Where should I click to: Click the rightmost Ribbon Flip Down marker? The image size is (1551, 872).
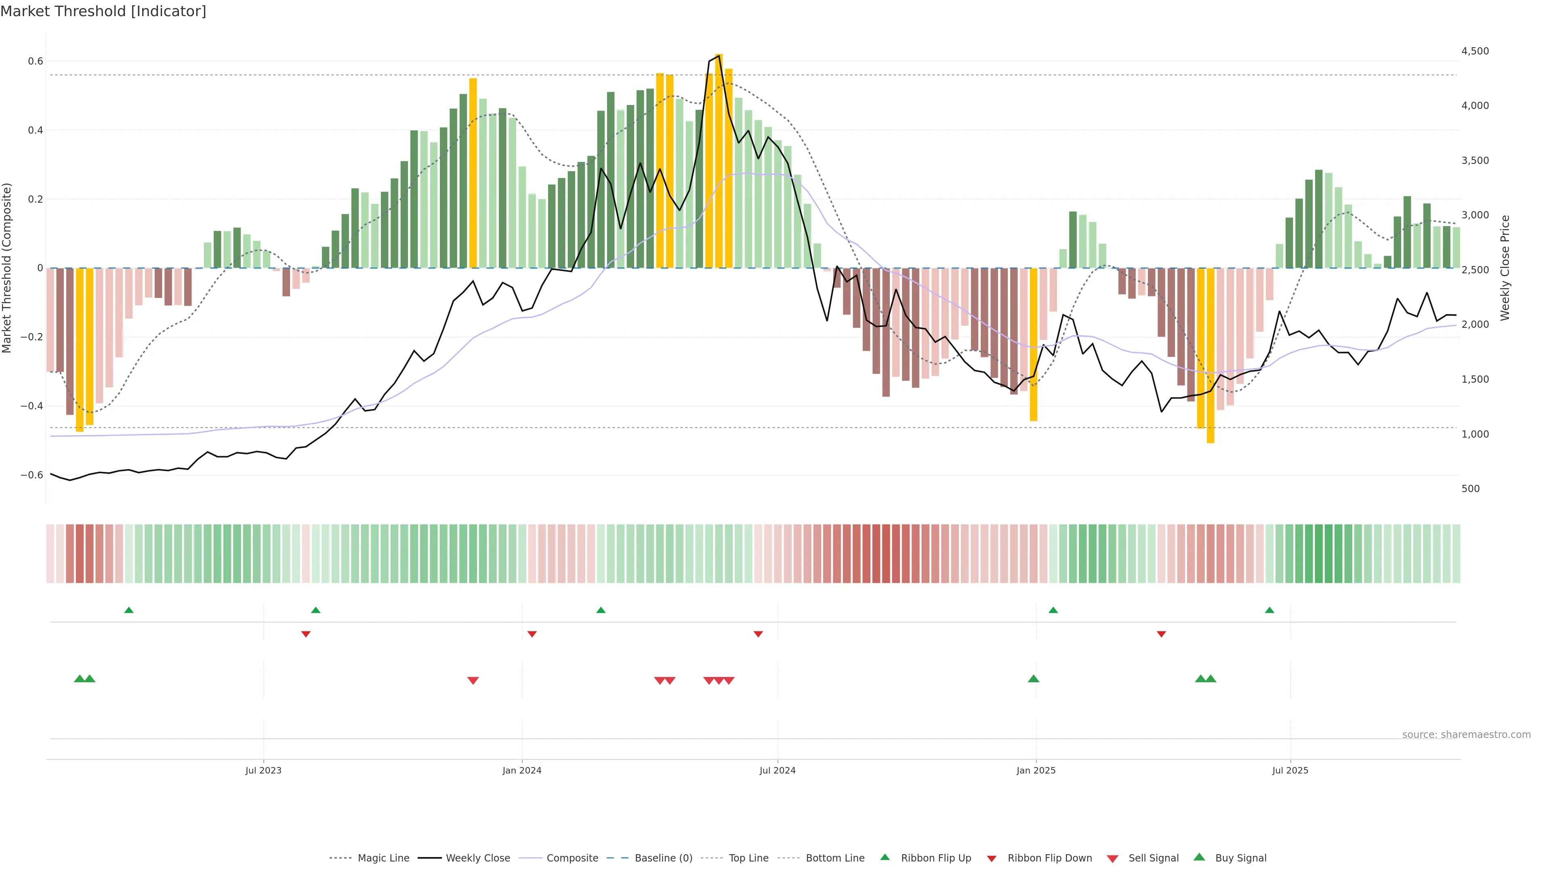click(x=1162, y=634)
